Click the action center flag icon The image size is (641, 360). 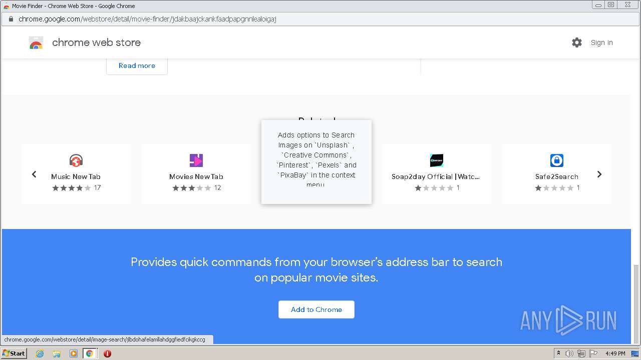[593, 353]
